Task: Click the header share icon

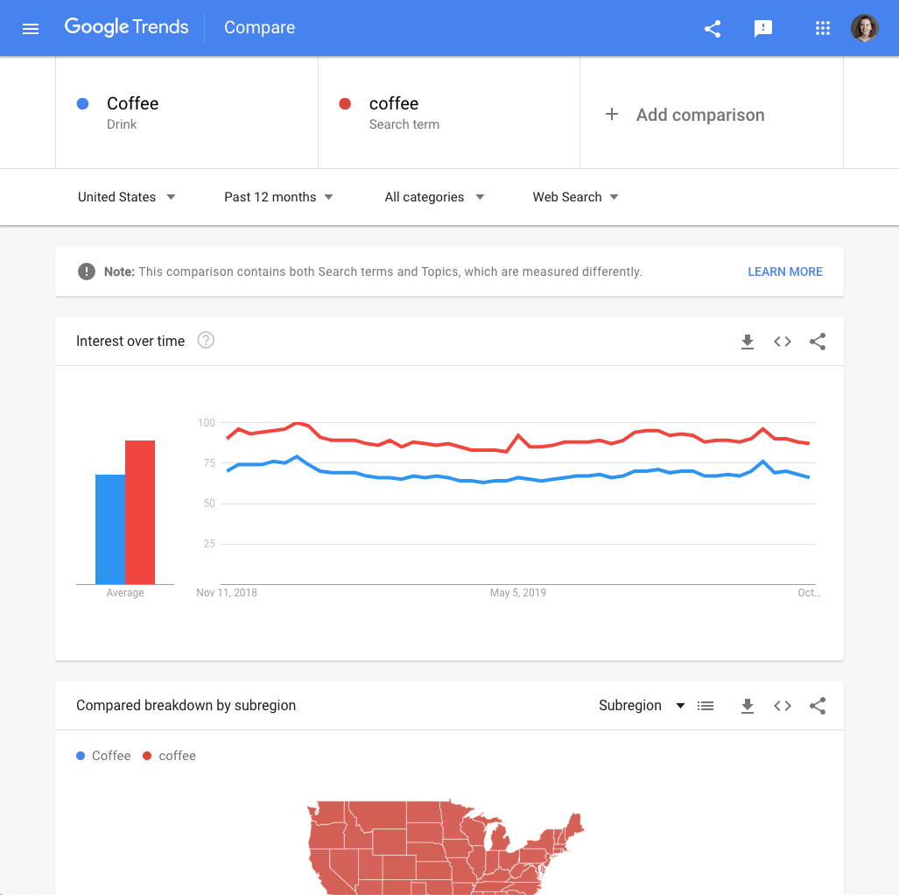Action: (x=712, y=28)
